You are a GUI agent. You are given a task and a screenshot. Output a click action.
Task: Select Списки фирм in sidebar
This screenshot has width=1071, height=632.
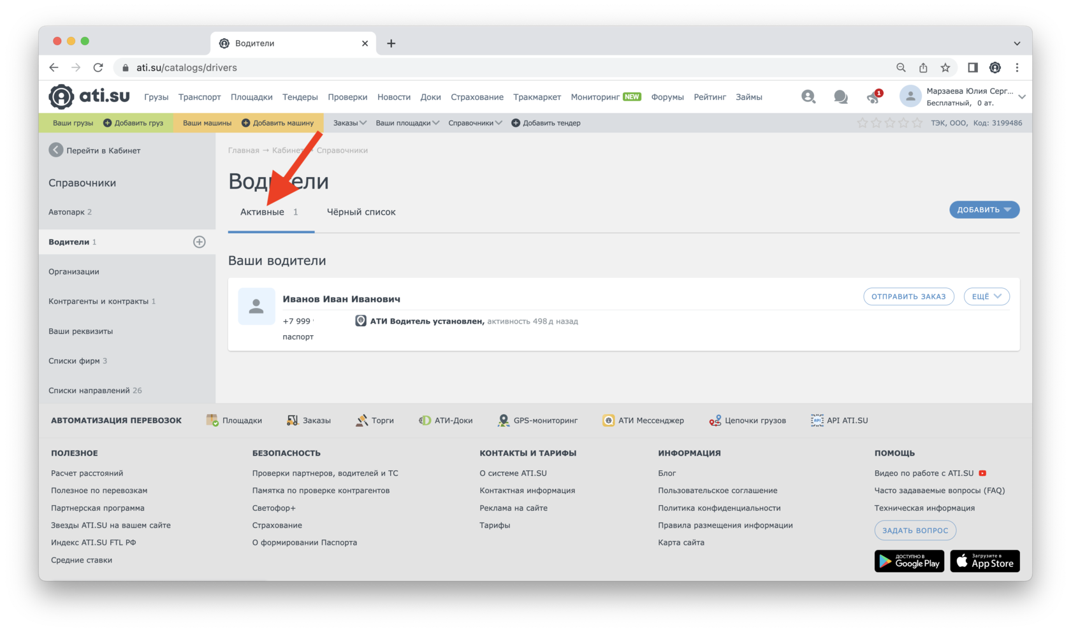(127, 361)
